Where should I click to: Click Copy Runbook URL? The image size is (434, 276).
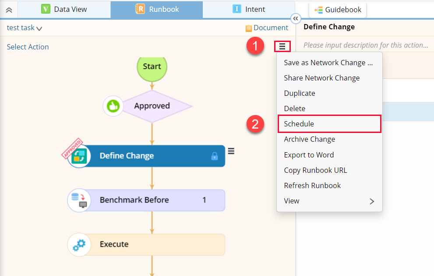[315, 170]
